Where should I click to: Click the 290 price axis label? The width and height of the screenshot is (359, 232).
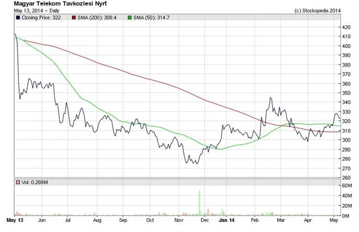tap(346, 150)
